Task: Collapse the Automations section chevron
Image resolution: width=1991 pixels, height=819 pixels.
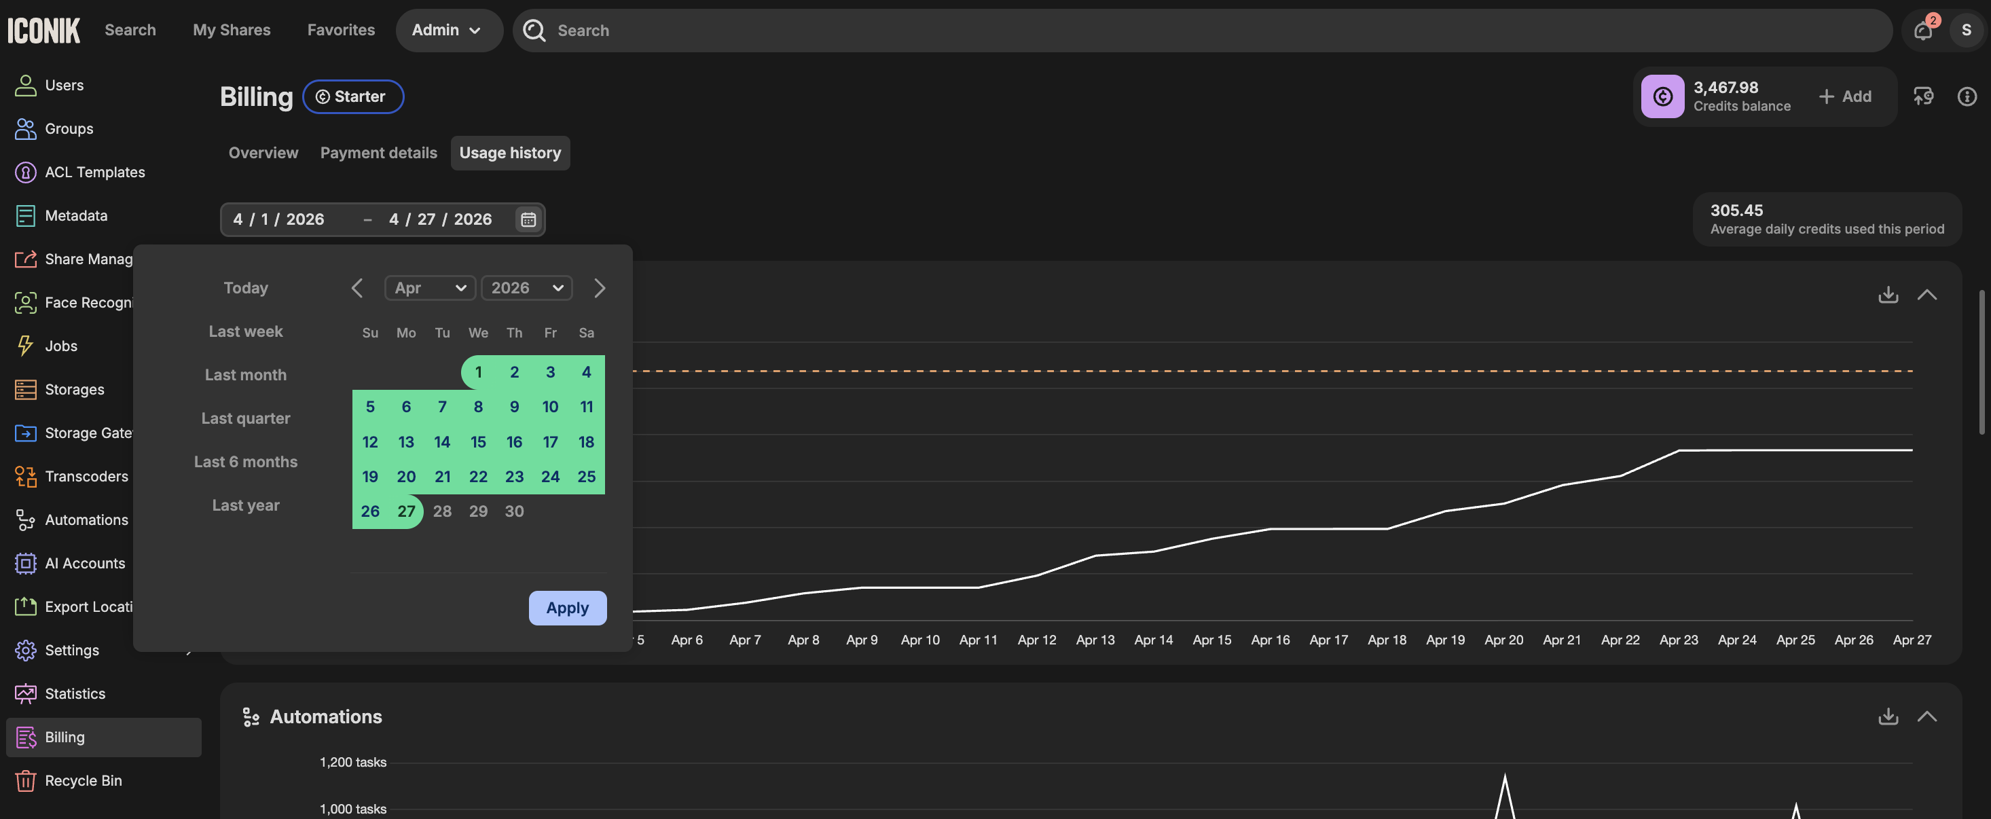Action: click(x=1927, y=716)
